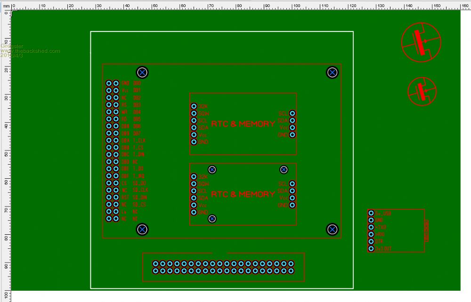Viewport: 471px width, 302px height.
Task: Select left GND pad on upper RTC module
Action: tap(194, 142)
